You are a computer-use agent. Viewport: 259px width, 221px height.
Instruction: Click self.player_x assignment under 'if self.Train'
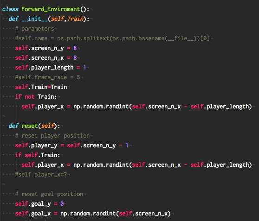[x=136, y=165]
